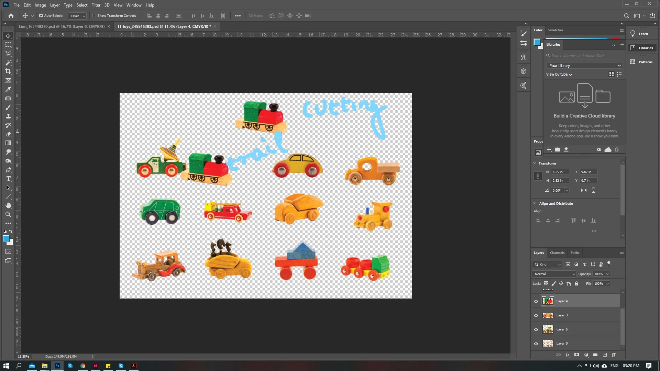Click the width W input field
The width and height of the screenshot is (660, 371).
[x=560, y=172]
